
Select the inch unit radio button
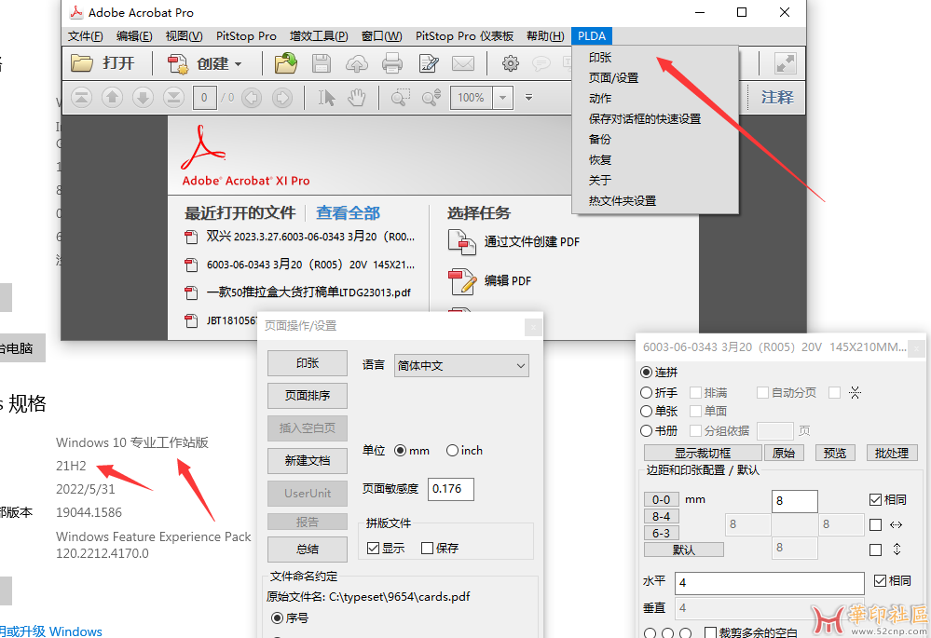[452, 451]
